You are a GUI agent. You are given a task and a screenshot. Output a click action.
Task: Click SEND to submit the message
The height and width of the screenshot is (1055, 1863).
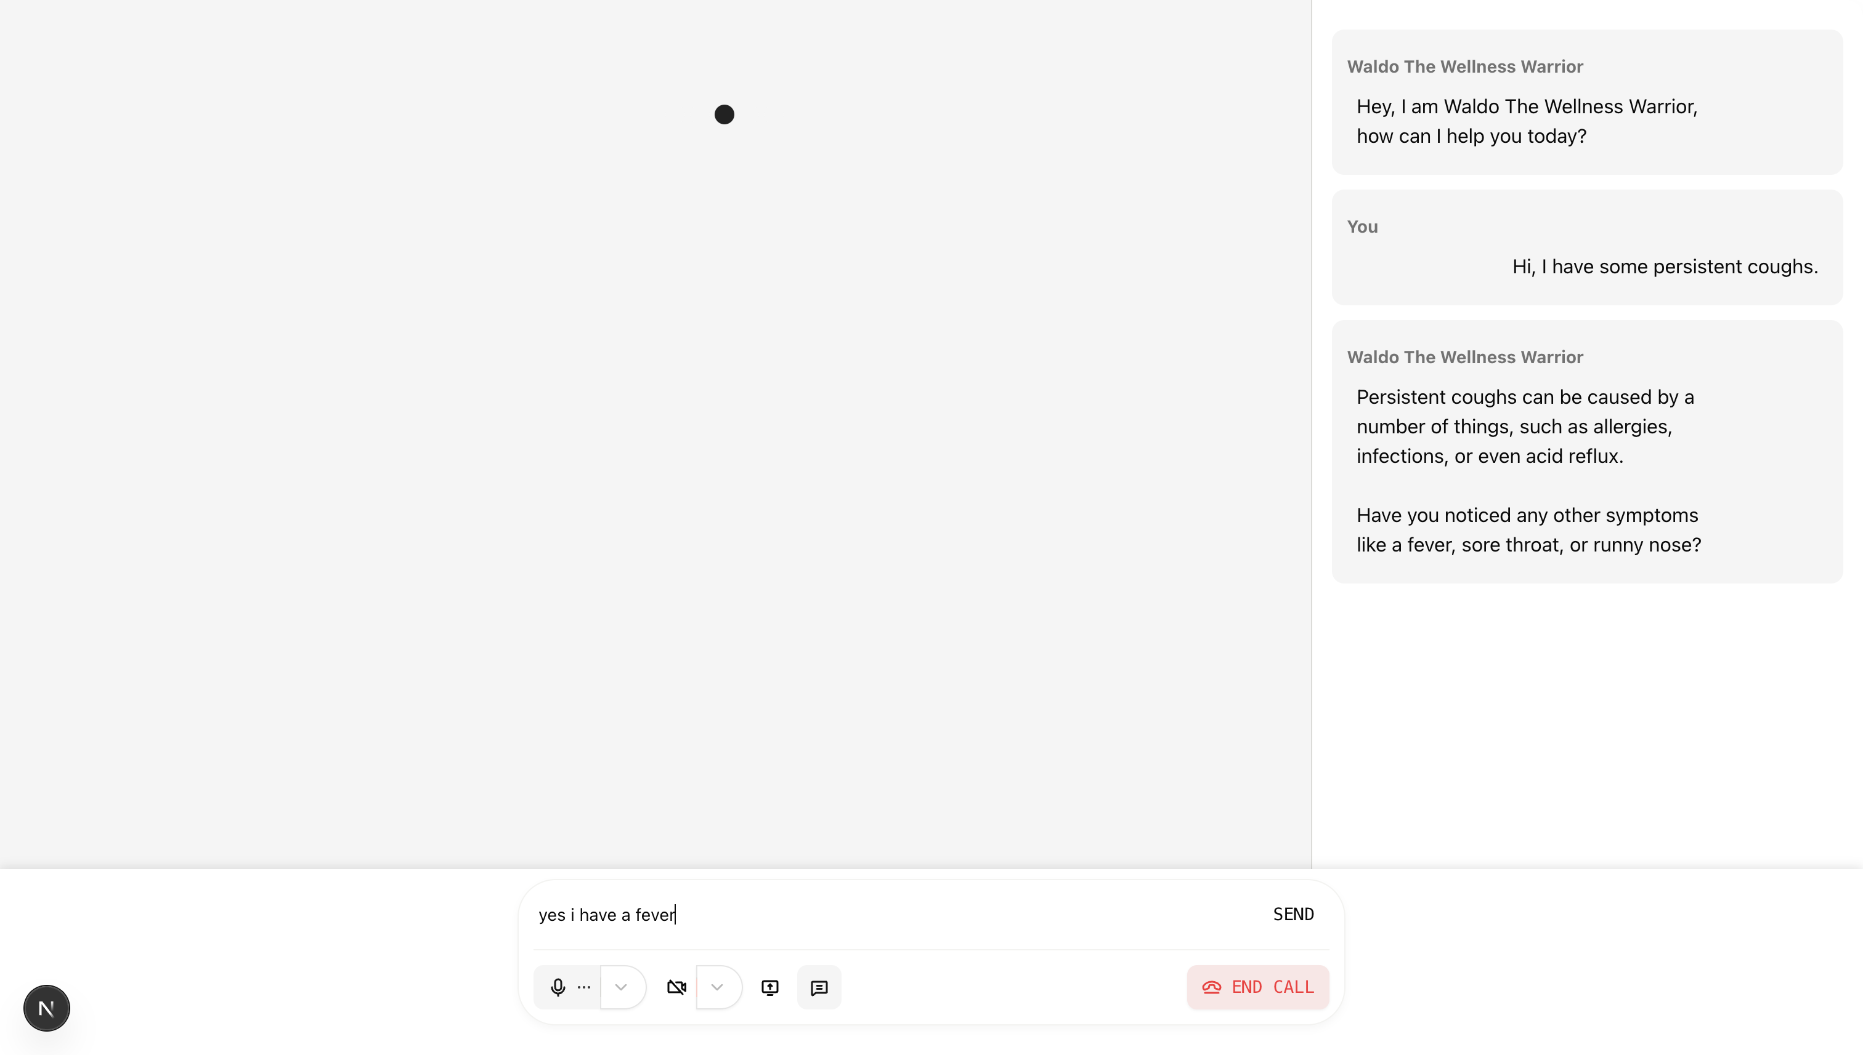(x=1293, y=915)
